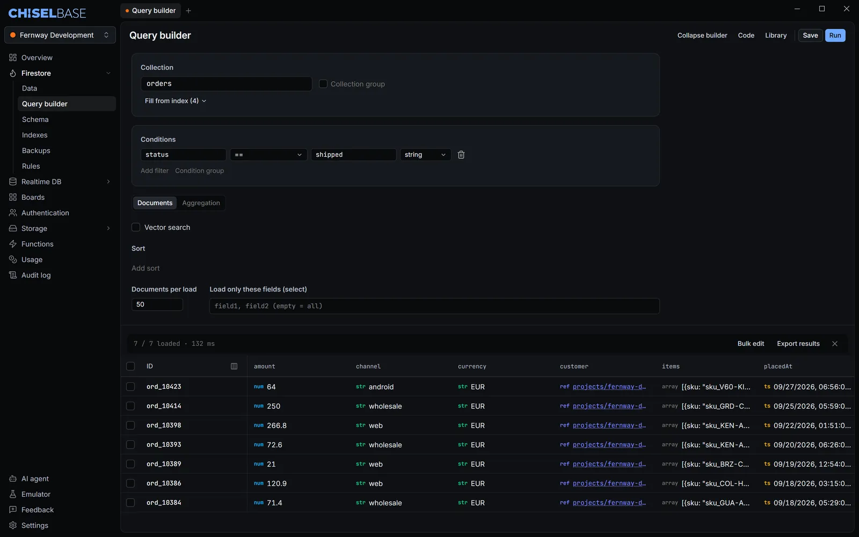Screen dimensions: 859x537
Task: Click the Realtime DB database icon
Action: (13, 182)
